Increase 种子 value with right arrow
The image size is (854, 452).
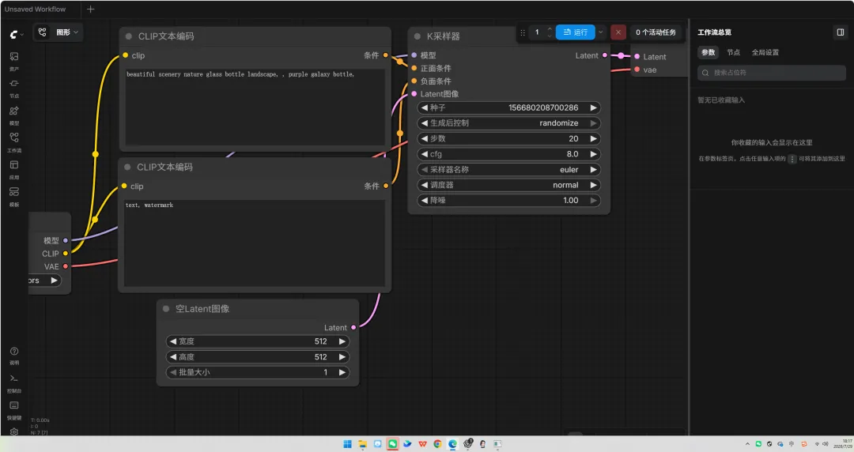tap(593, 107)
